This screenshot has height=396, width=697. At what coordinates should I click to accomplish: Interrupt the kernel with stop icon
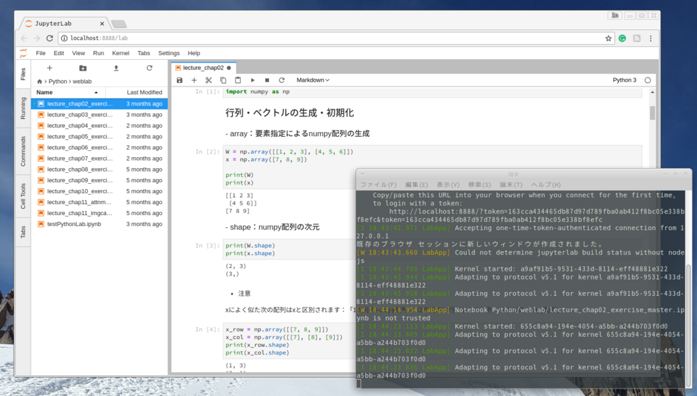click(267, 80)
